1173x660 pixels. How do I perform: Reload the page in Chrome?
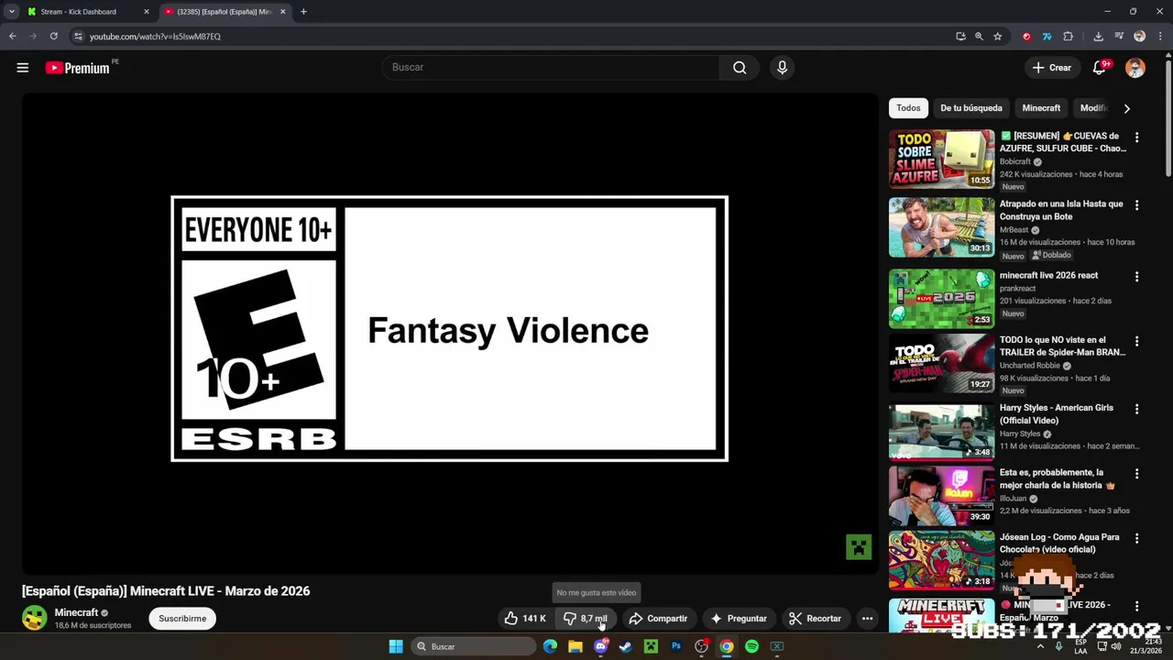54,37
